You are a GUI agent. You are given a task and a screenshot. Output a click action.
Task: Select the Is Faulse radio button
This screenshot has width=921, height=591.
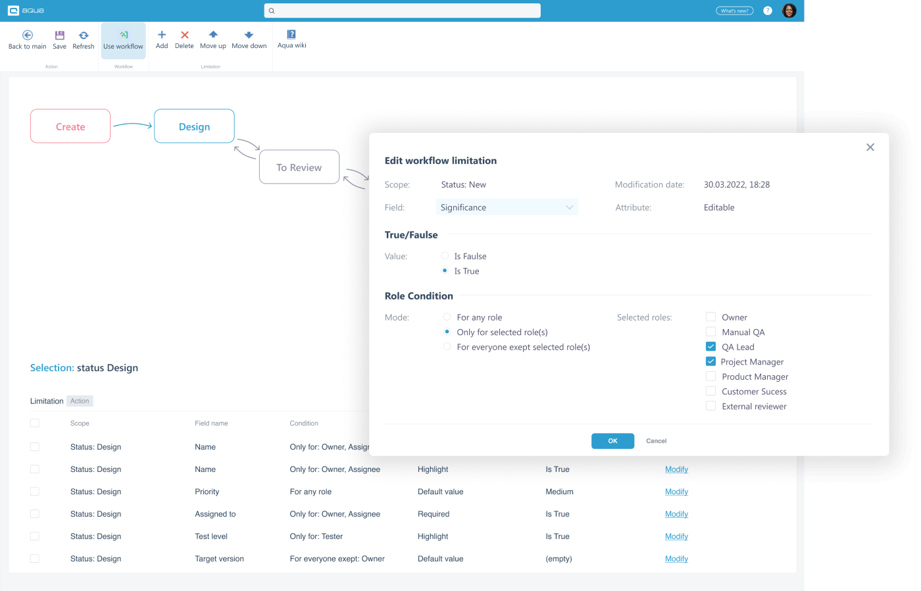click(445, 256)
